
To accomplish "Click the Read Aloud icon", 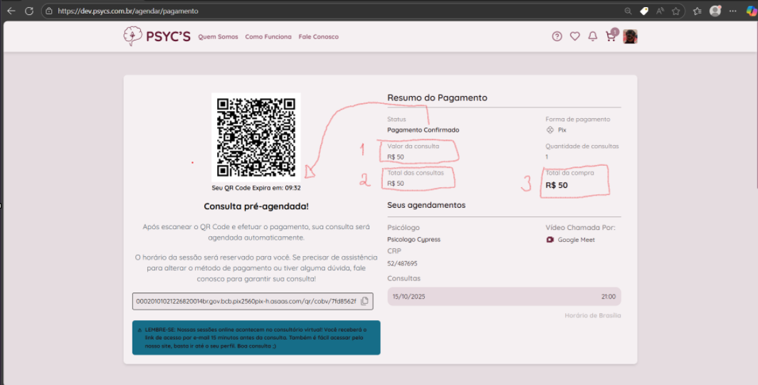I will [x=660, y=11].
